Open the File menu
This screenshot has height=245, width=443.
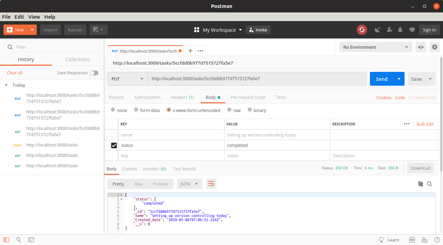tap(6, 17)
